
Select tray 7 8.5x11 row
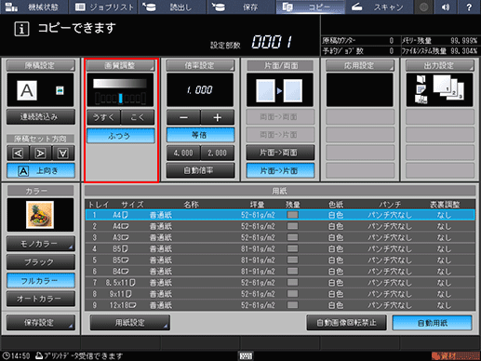(280, 283)
